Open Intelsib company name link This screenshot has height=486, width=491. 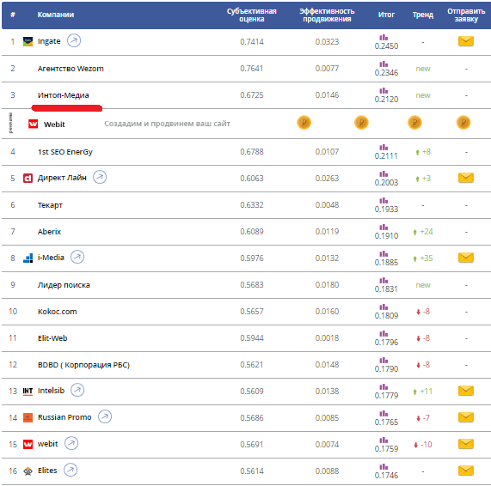click(x=51, y=391)
